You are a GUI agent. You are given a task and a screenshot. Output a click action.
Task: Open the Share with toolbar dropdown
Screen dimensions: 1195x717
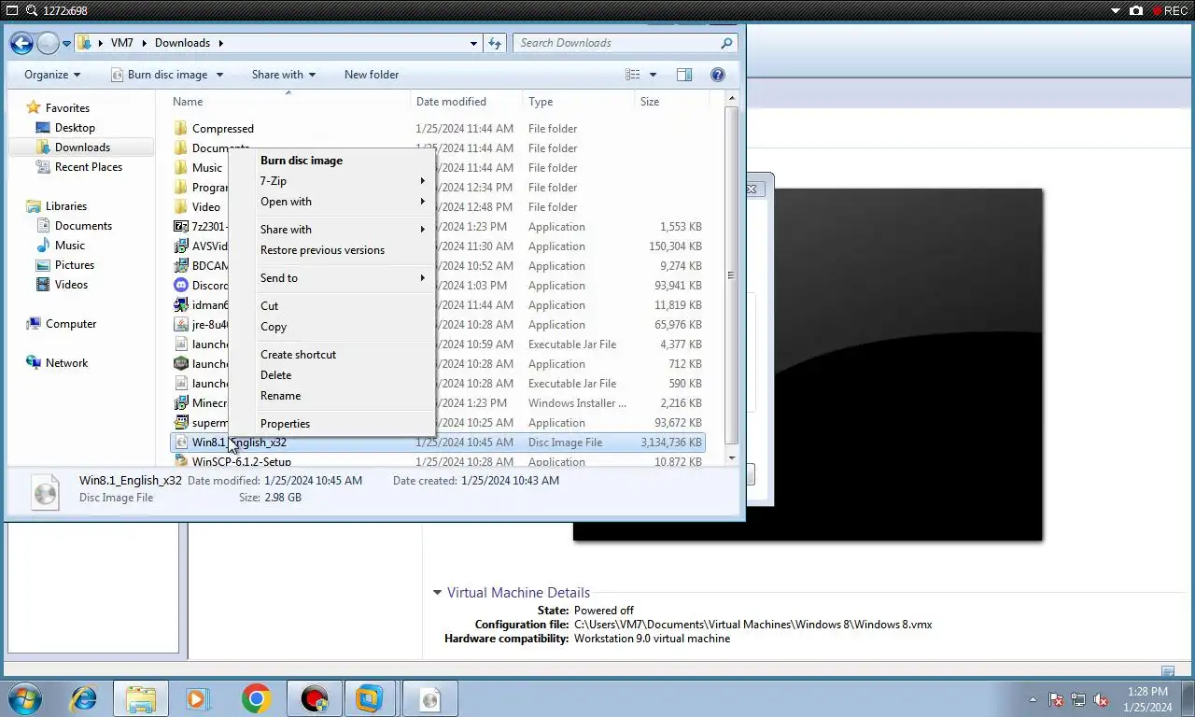point(284,75)
